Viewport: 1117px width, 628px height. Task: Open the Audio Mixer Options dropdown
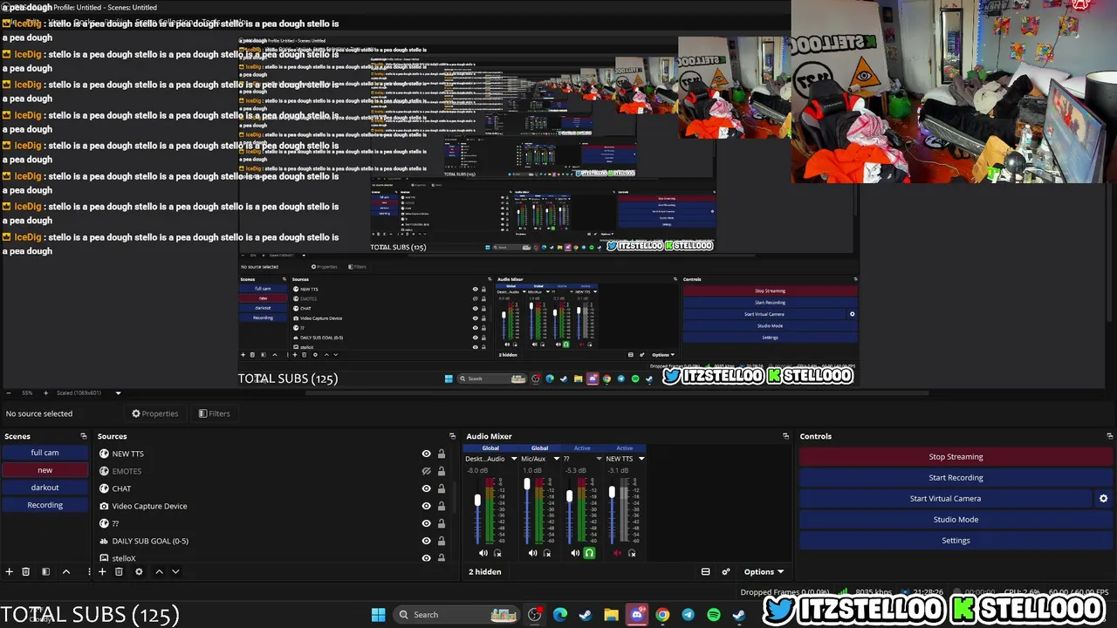(764, 571)
